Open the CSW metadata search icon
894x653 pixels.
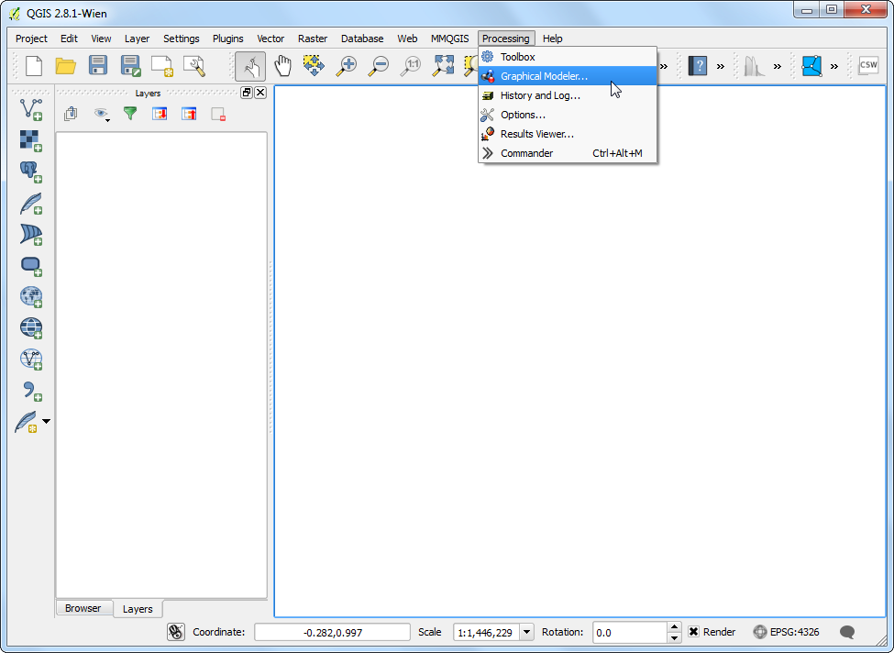pos(868,66)
